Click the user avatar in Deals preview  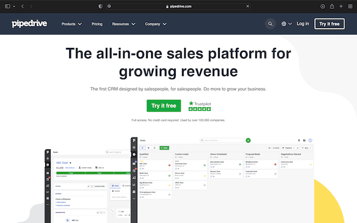coord(310,140)
